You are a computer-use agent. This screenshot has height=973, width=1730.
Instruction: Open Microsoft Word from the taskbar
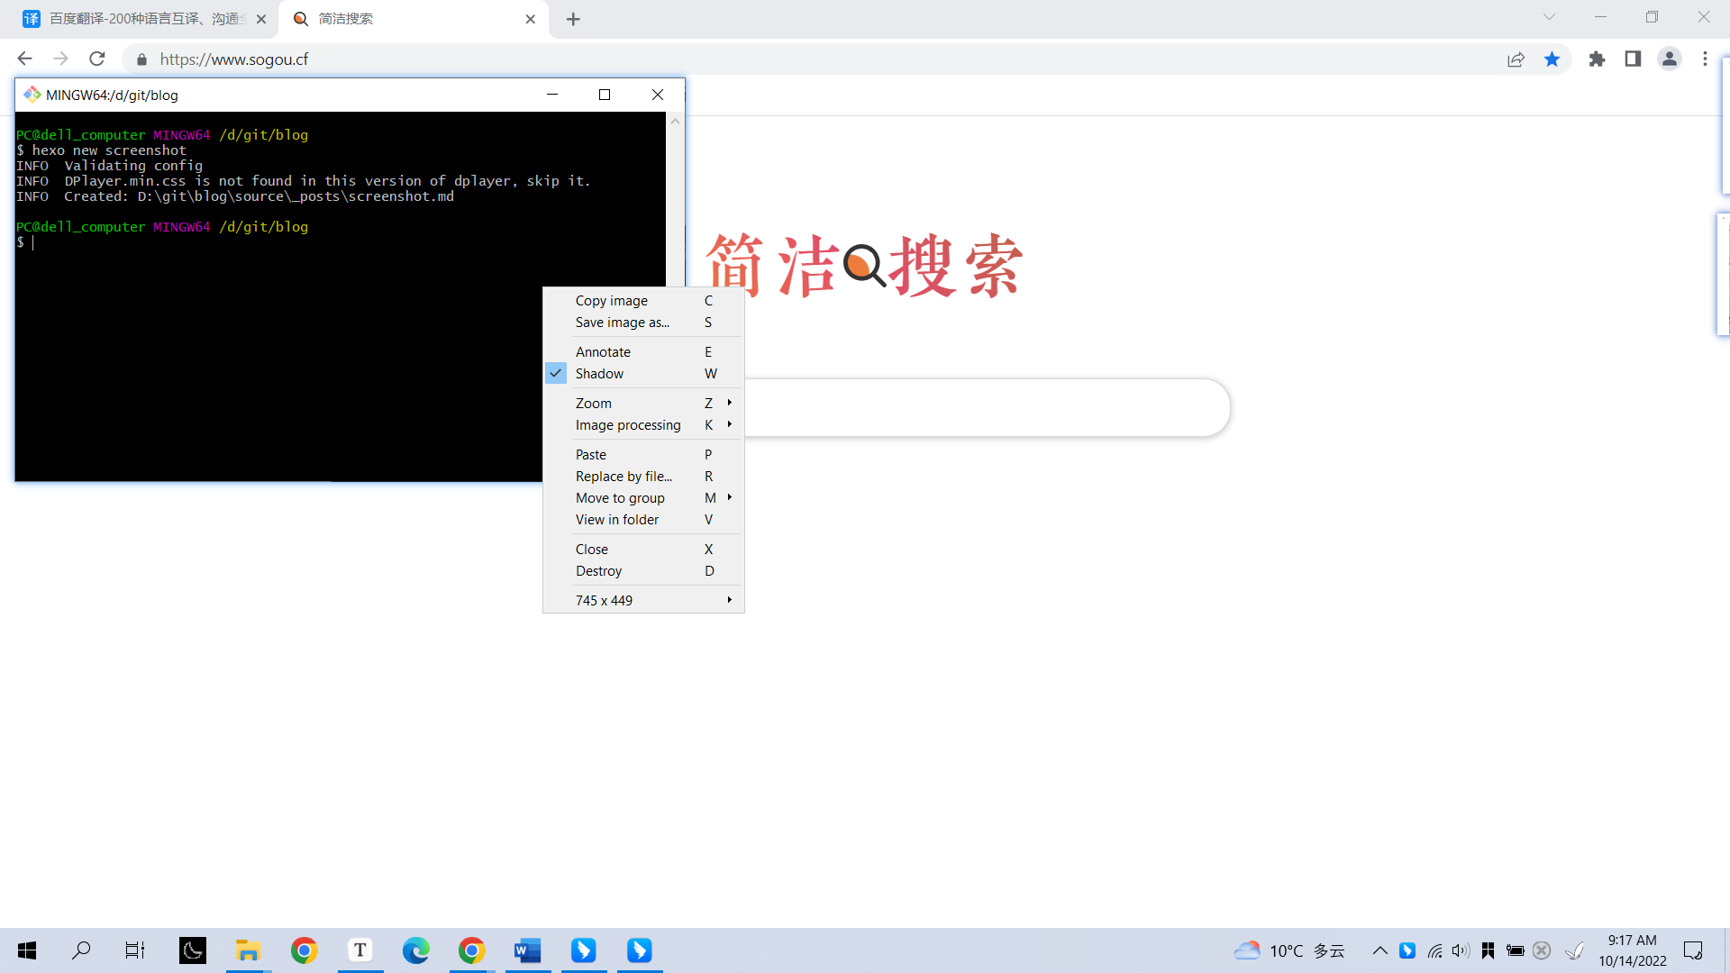[x=527, y=950]
